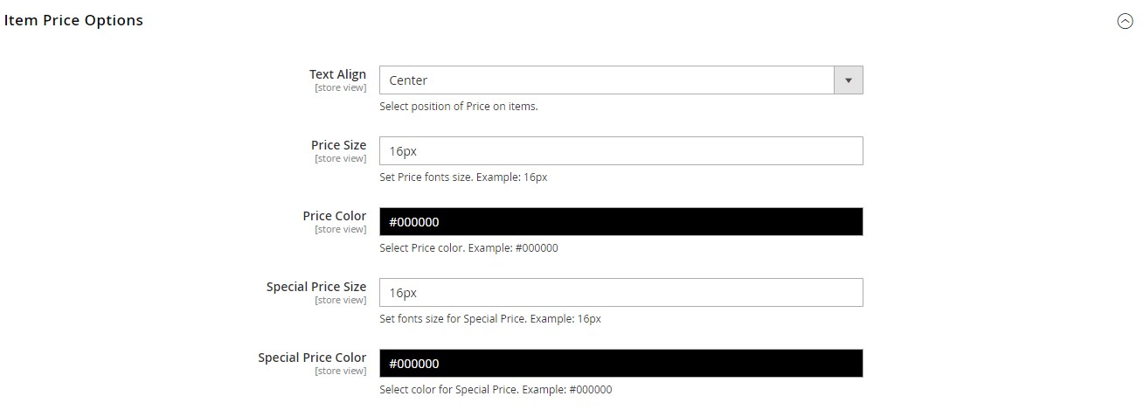Click hint 'Set Price fonts size' text

click(463, 177)
